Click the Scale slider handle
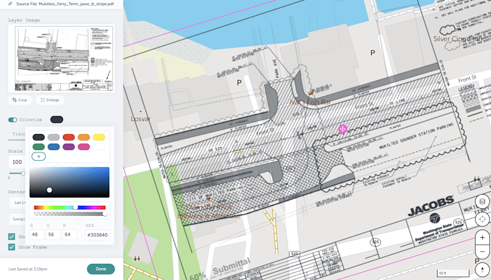The width and height of the screenshot is (491, 280). coord(23,173)
